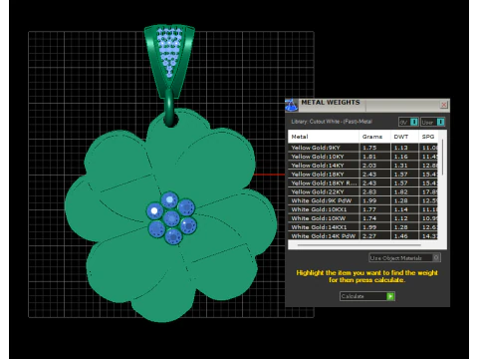Click the 2.83 grams value
478x359 pixels.
point(369,191)
